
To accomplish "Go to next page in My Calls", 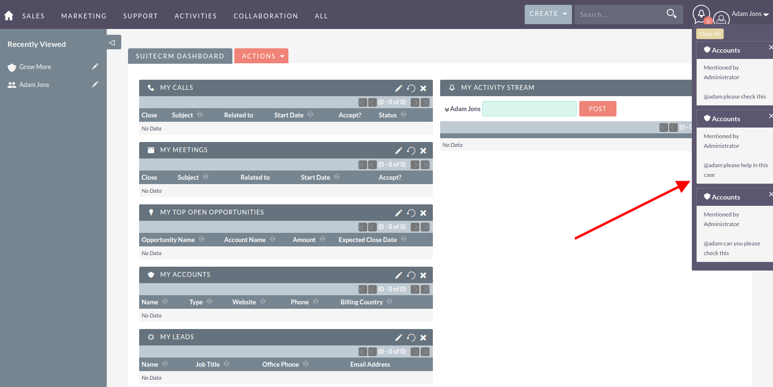I will [415, 102].
